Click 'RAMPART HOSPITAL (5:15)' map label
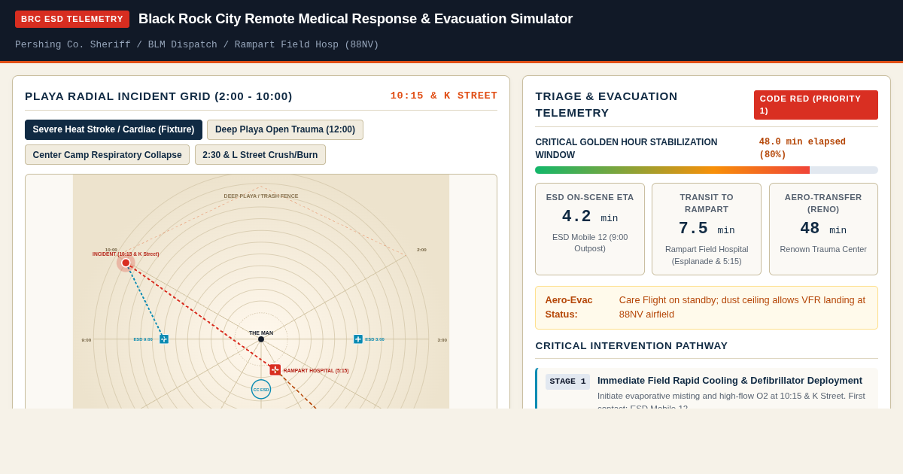903x474 pixels. point(316,370)
